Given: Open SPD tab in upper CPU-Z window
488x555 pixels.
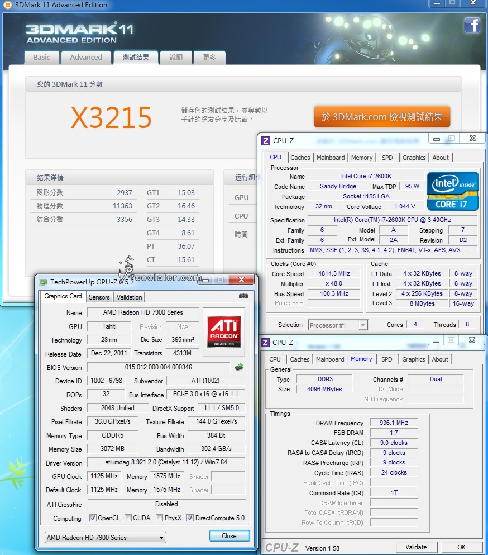Looking at the screenshot, I should (387, 158).
